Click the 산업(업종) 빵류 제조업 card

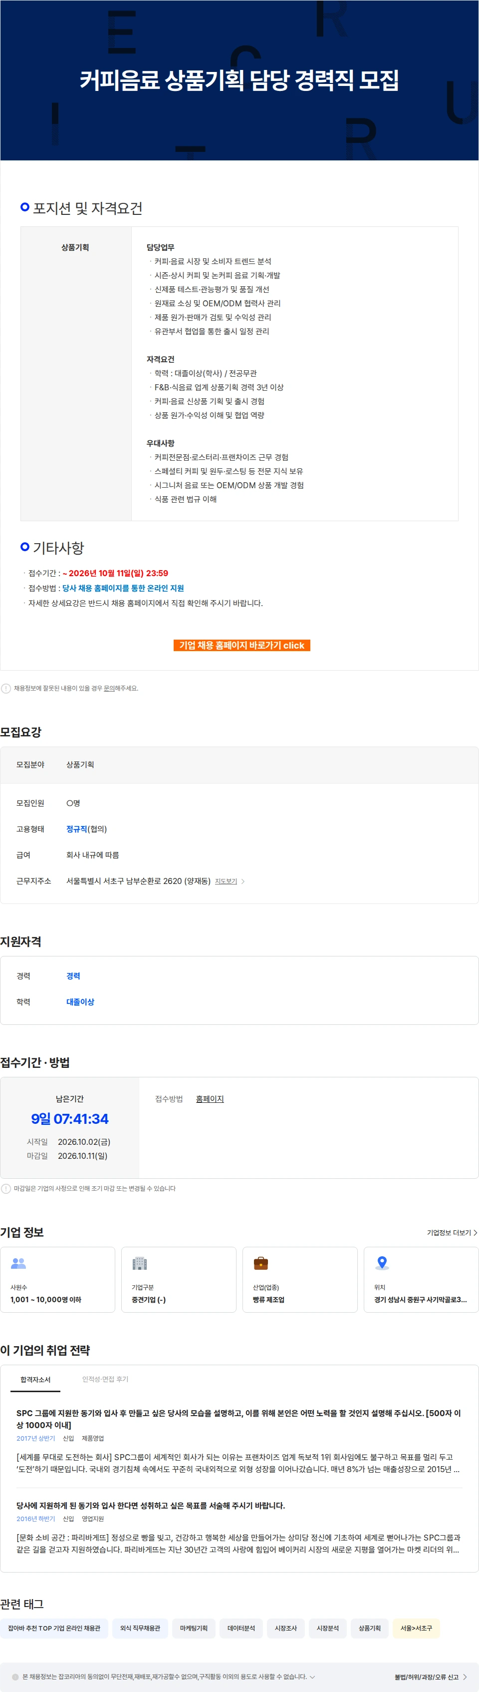pos(300,1280)
